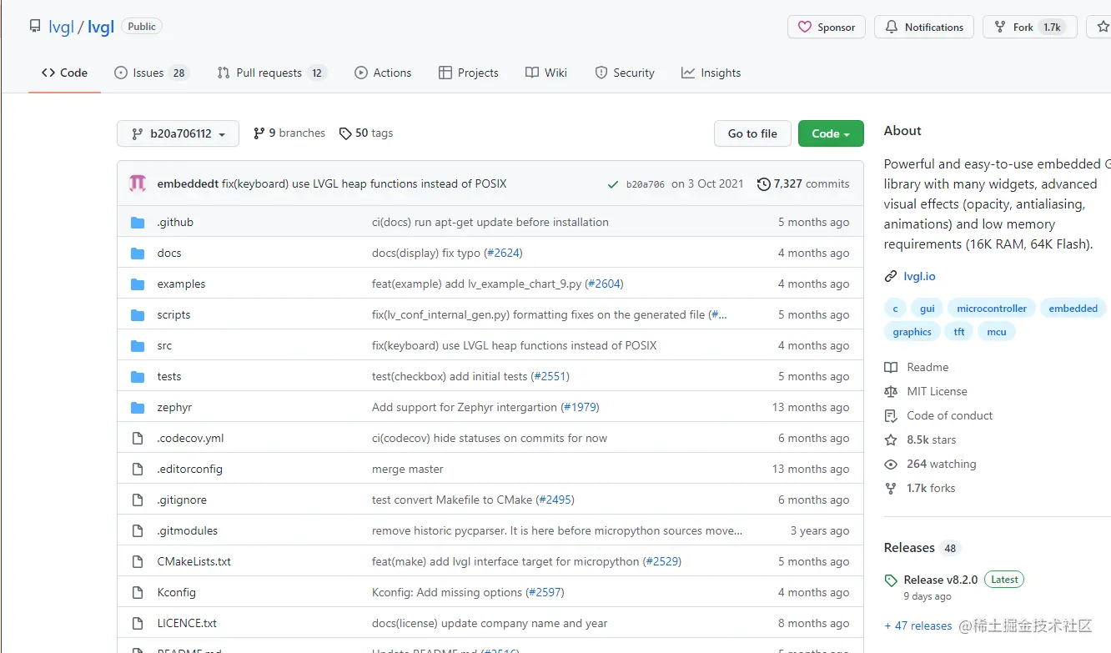View the Insights tab
This screenshot has height=653, width=1111.
pyautogui.click(x=711, y=73)
